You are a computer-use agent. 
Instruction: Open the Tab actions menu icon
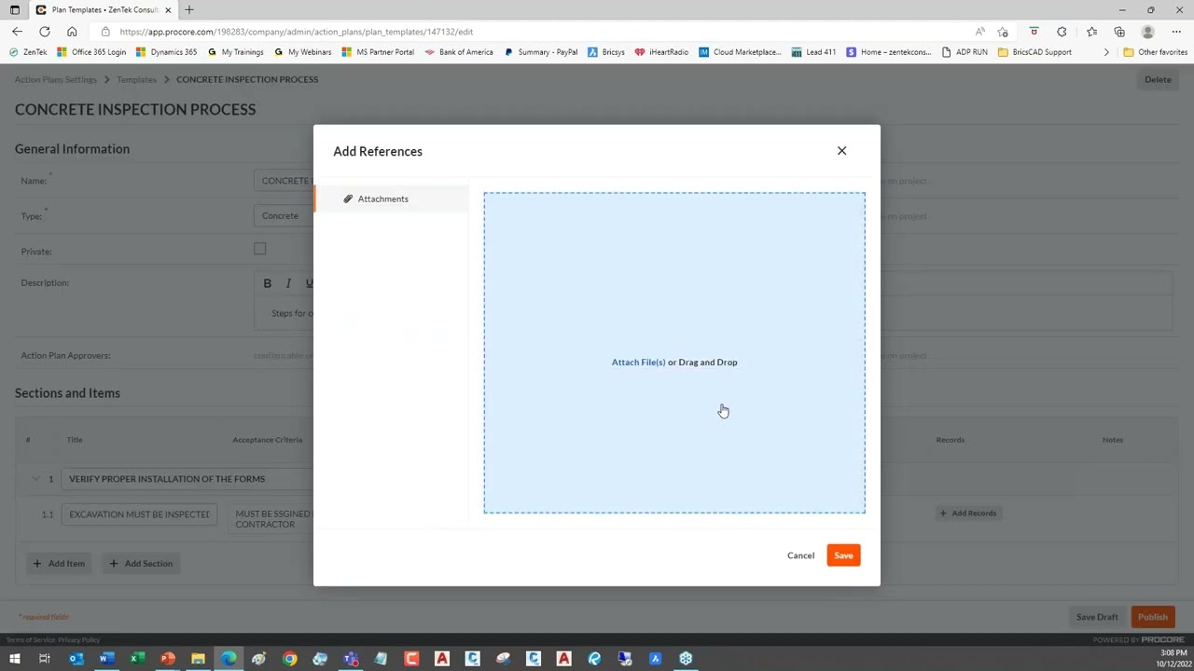pos(14,9)
